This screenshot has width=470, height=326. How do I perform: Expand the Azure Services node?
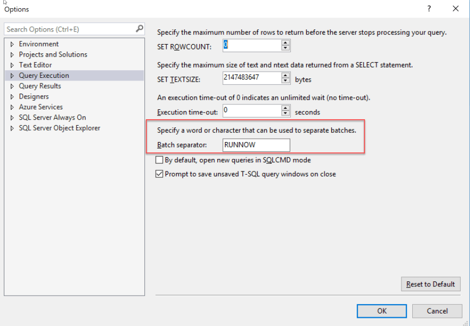point(12,107)
